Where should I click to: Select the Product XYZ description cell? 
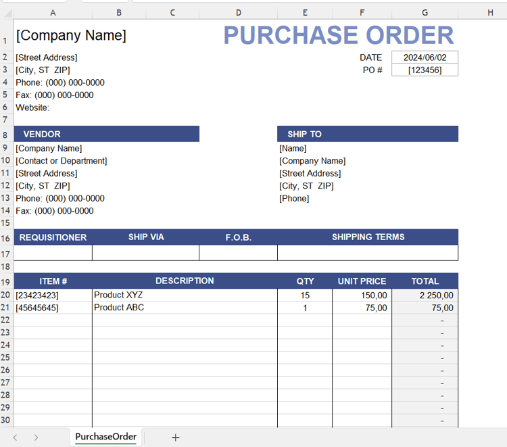tap(185, 295)
